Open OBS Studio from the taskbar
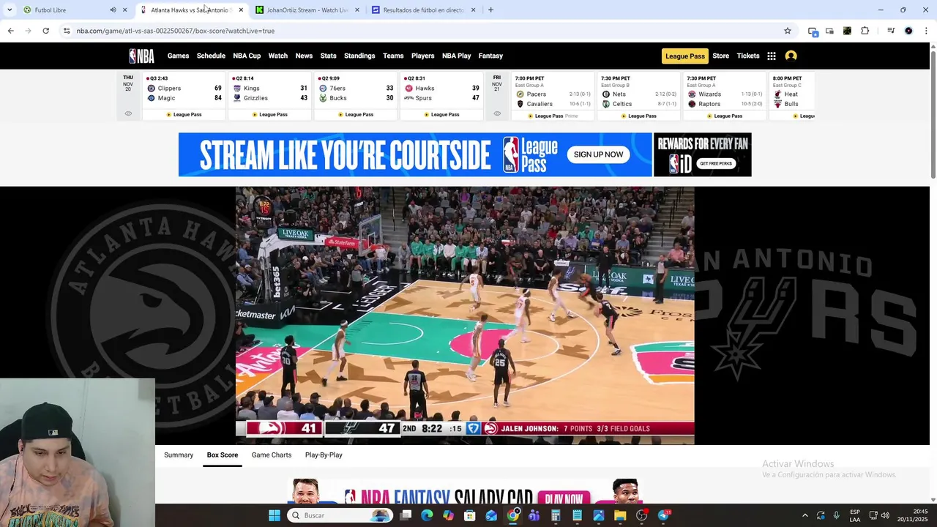The image size is (937, 527). click(641, 515)
